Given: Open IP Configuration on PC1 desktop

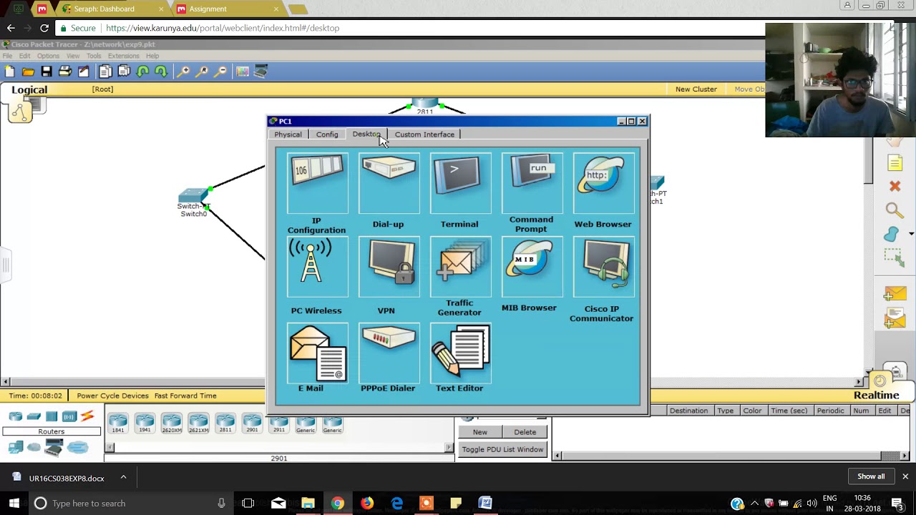Looking at the screenshot, I should [317, 183].
